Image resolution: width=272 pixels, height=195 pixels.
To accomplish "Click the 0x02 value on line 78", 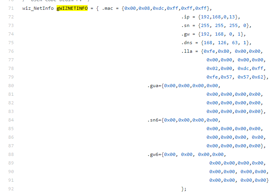I will (212, 68).
